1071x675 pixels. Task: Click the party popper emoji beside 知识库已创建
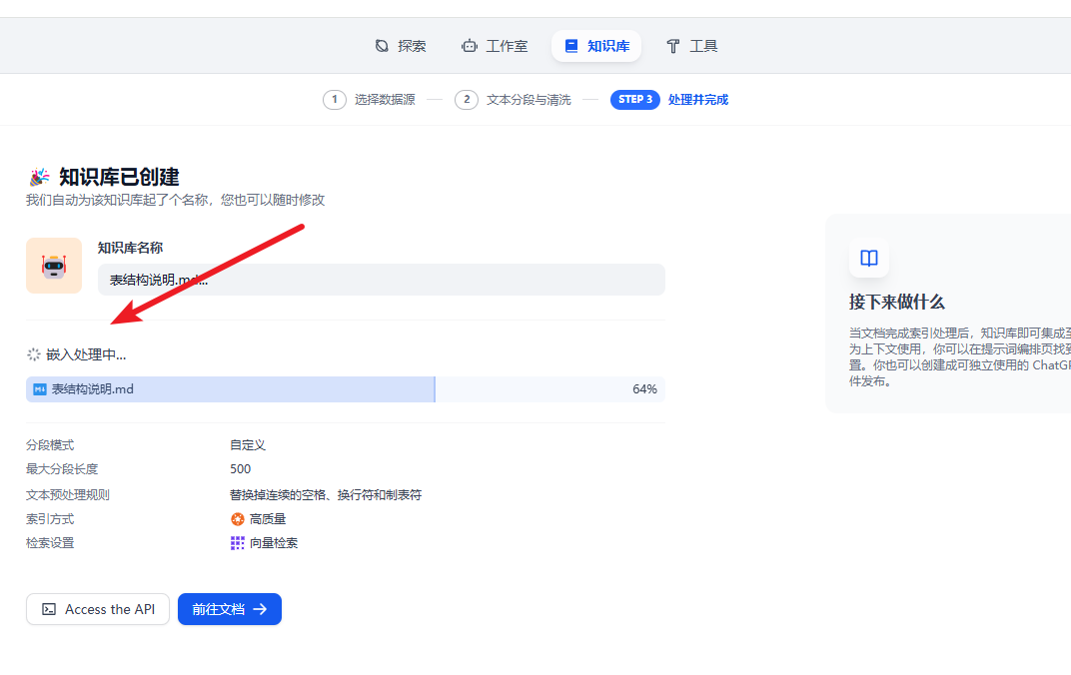tap(39, 178)
